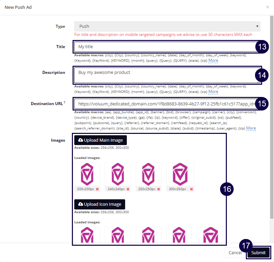Click the Destination URL help question mark
The width and height of the screenshot is (274, 262).
[64, 102]
